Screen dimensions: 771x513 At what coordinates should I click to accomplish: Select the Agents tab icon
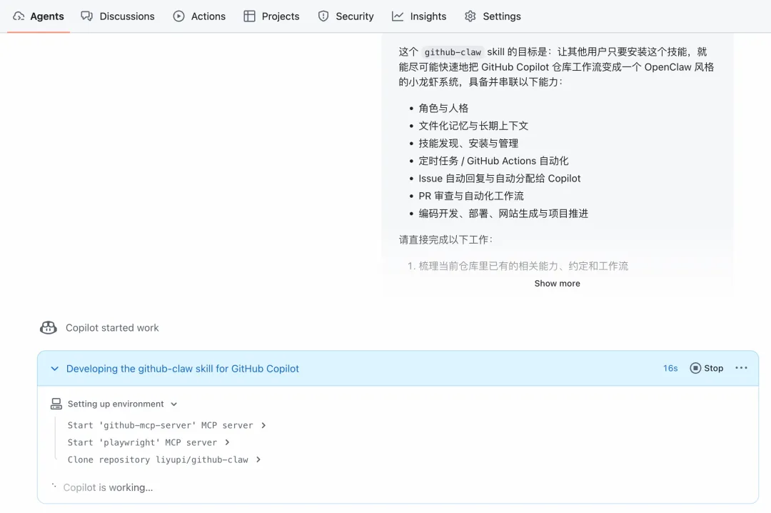click(18, 16)
